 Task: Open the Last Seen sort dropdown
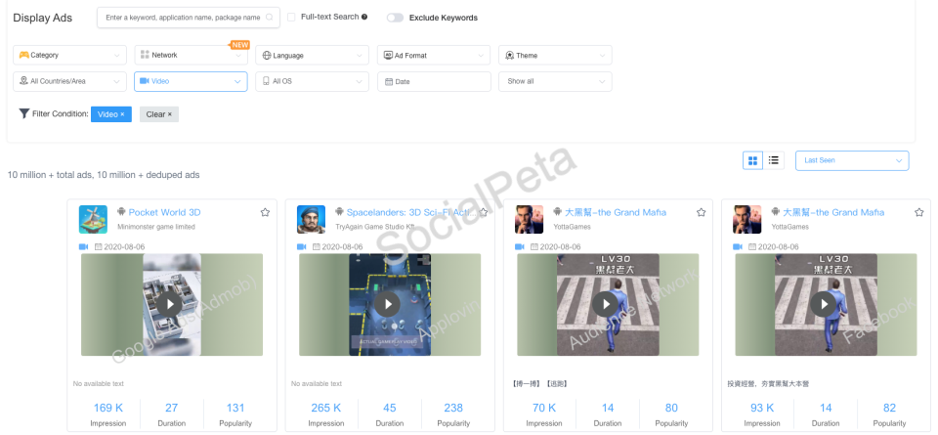tap(852, 160)
